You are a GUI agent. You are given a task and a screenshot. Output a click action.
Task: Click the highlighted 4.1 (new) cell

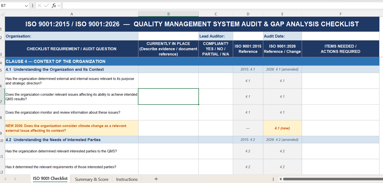(282, 128)
